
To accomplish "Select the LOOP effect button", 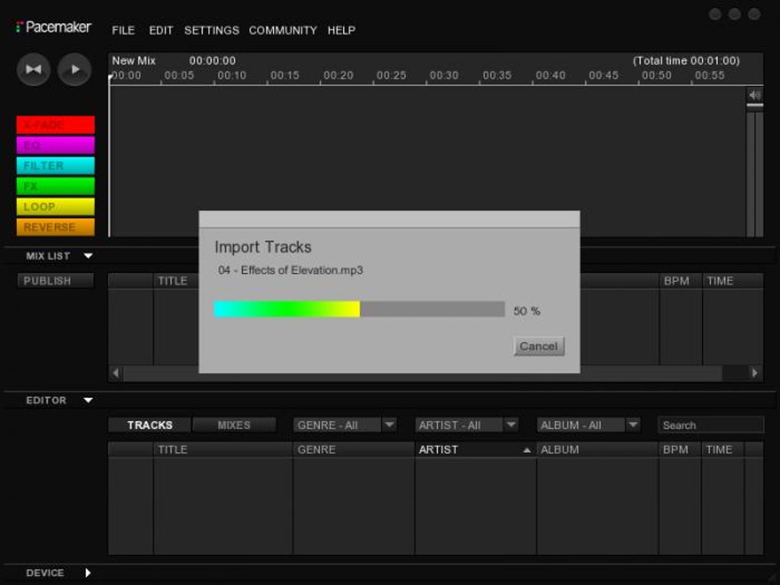I will click(55, 206).
